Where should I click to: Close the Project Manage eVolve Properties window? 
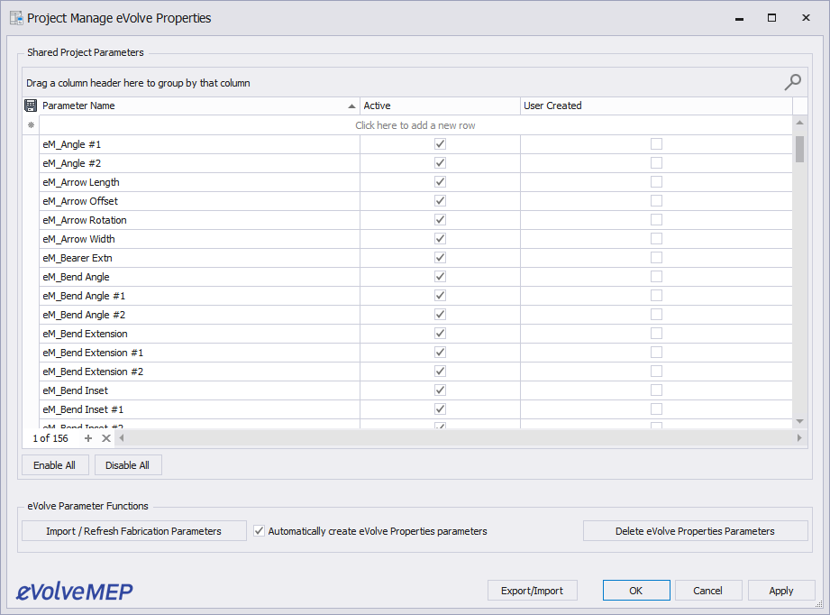tap(806, 18)
